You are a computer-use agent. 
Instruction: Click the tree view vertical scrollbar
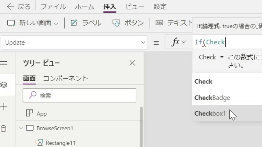coord(141,127)
